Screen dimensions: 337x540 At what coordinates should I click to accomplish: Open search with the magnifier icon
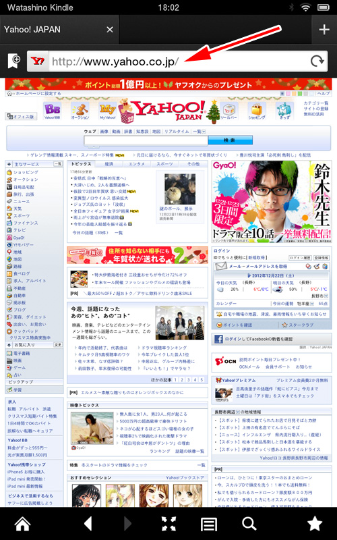pos(249,524)
